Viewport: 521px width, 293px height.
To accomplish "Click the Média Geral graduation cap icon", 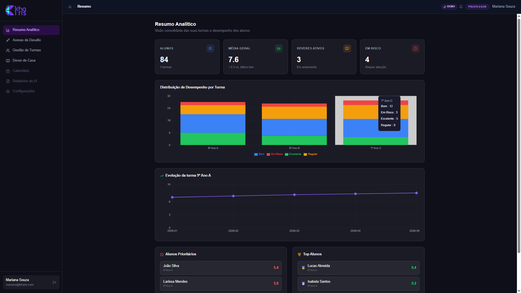I will coord(279,49).
